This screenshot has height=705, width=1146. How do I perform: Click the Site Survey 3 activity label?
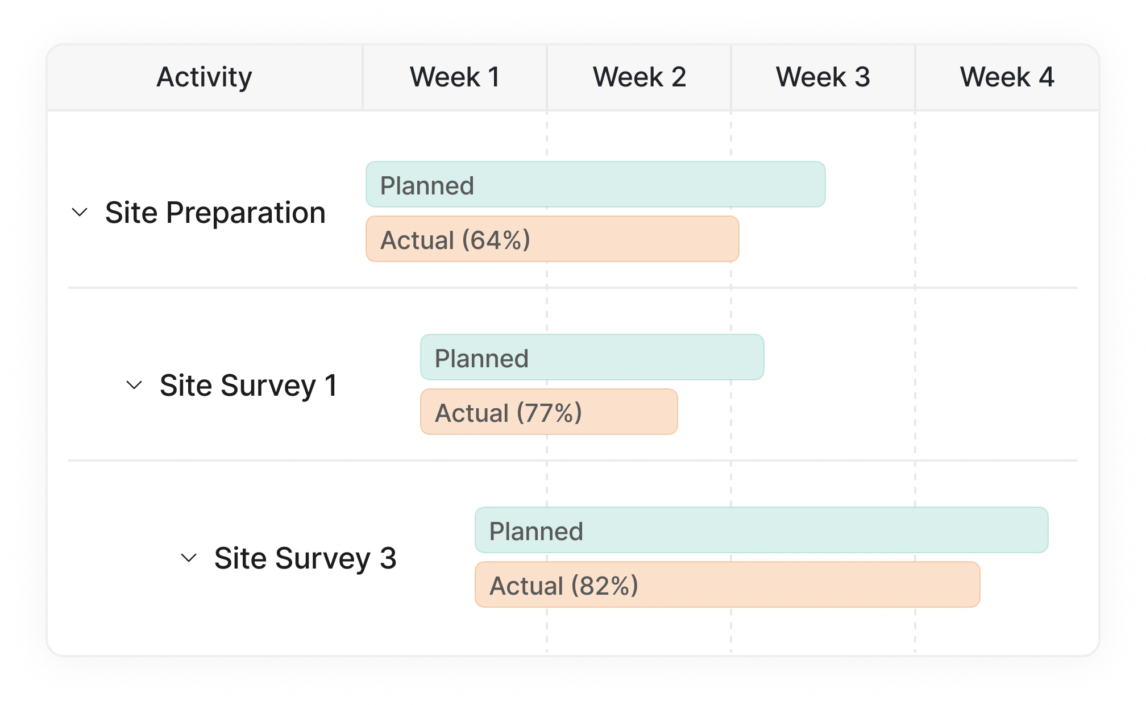pyautogui.click(x=305, y=558)
